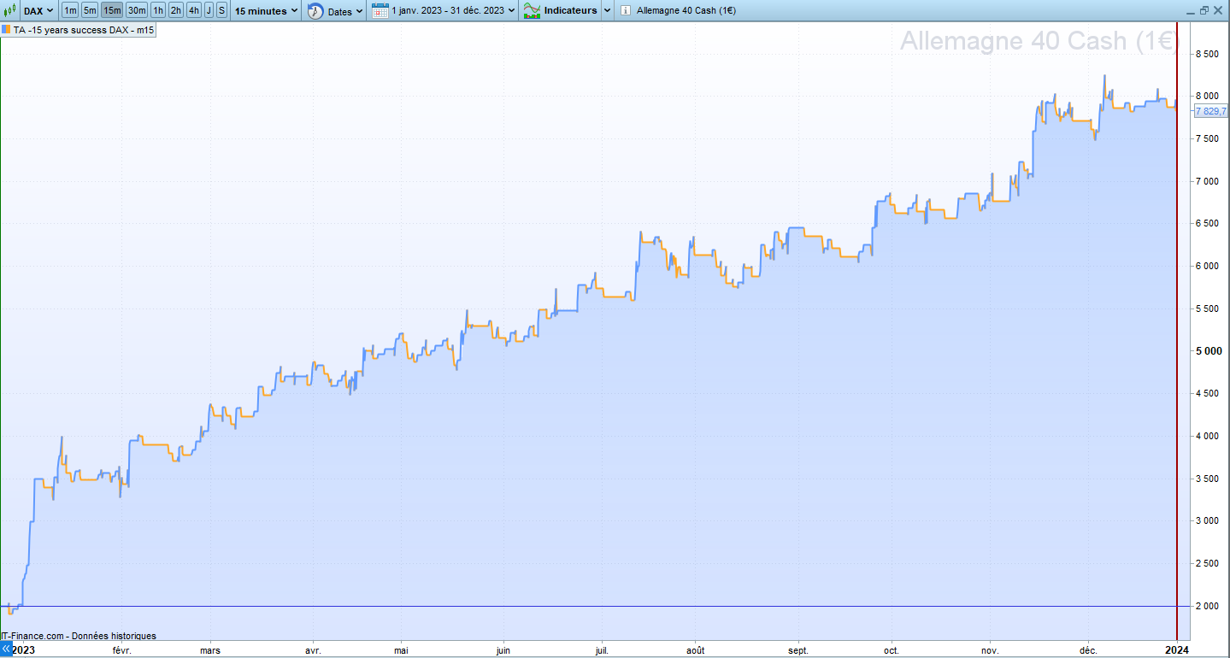Expand the arrow next to Indicateurs
Image resolution: width=1230 pixels, height=658 pixels.
(607, 11)
